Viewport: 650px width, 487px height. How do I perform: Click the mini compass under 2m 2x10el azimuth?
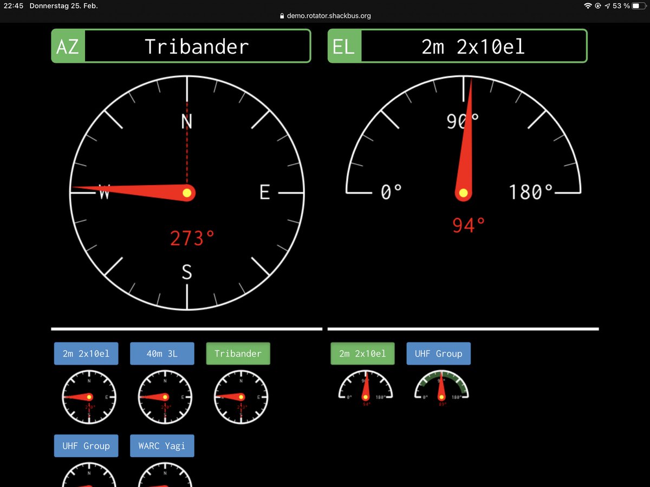(x=89, y=397)
